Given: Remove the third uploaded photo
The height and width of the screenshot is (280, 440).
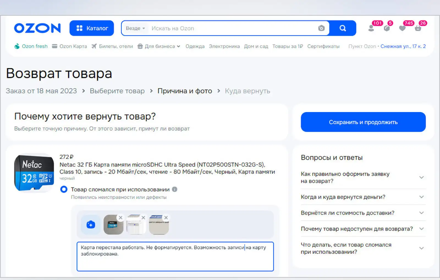Looking at the screenshot, I should (x=166, y=218).
